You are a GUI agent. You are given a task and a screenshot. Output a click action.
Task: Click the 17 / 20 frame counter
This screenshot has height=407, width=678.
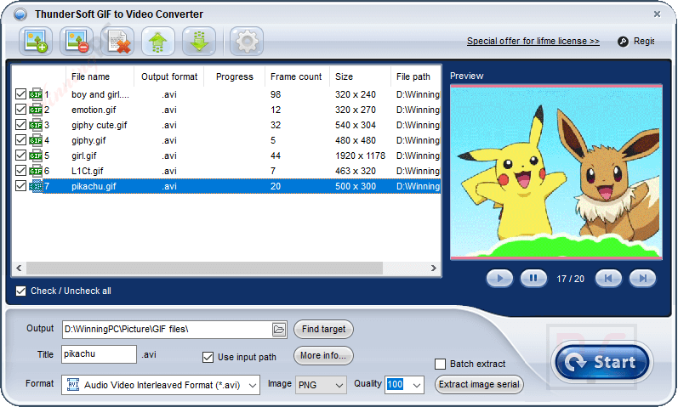click(570, 279)
